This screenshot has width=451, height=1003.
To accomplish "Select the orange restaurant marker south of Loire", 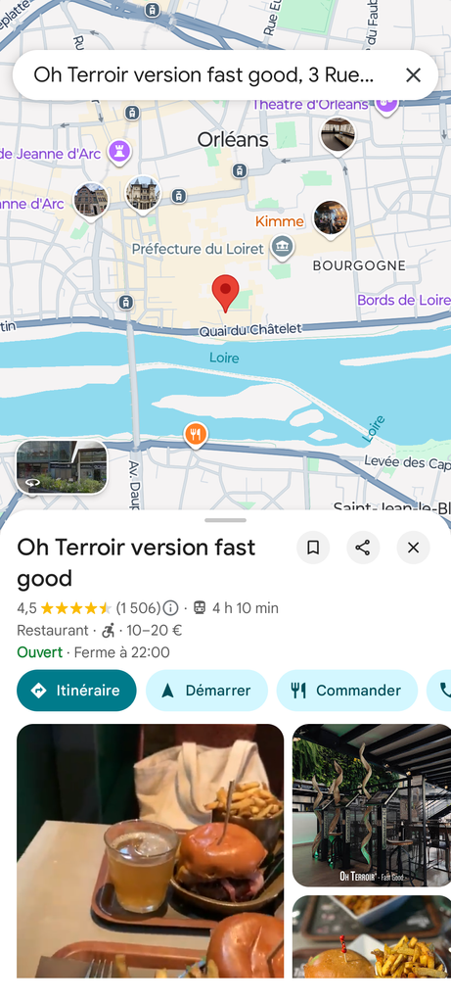I will (x=196, y=435).
